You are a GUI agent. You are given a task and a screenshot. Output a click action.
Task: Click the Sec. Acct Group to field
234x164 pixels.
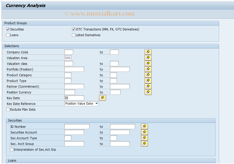pyautogui.click(x=120, y=144)
